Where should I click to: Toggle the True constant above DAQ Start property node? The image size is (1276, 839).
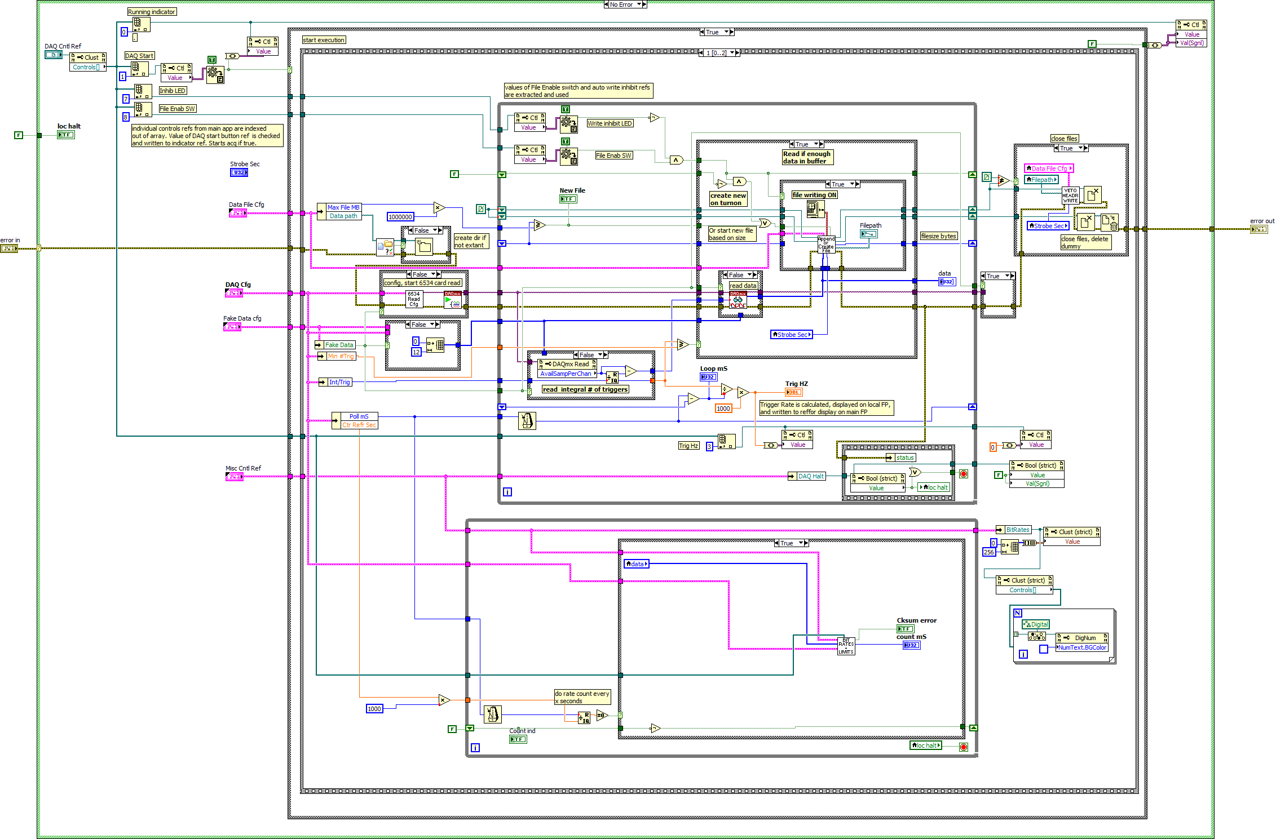click(212, 60)
